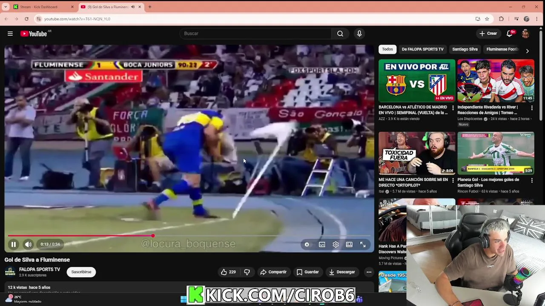Viewport: 545px width, 306px height.
Task: Open options for Barcelona vs Atlético video
Action: [453, 108]
